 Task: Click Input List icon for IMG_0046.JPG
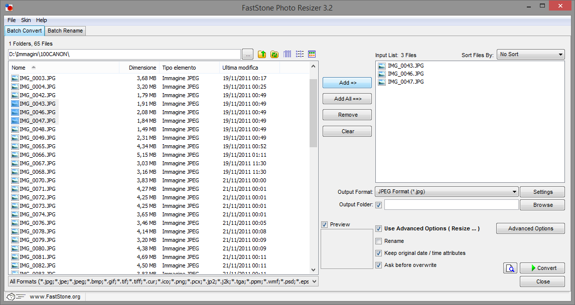point(382,74)
